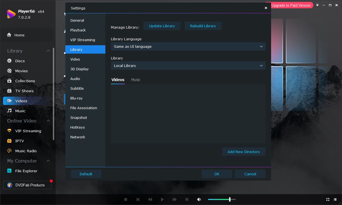
Task: Open VIP Streaming settings category
Action: [x=85, y=40]
